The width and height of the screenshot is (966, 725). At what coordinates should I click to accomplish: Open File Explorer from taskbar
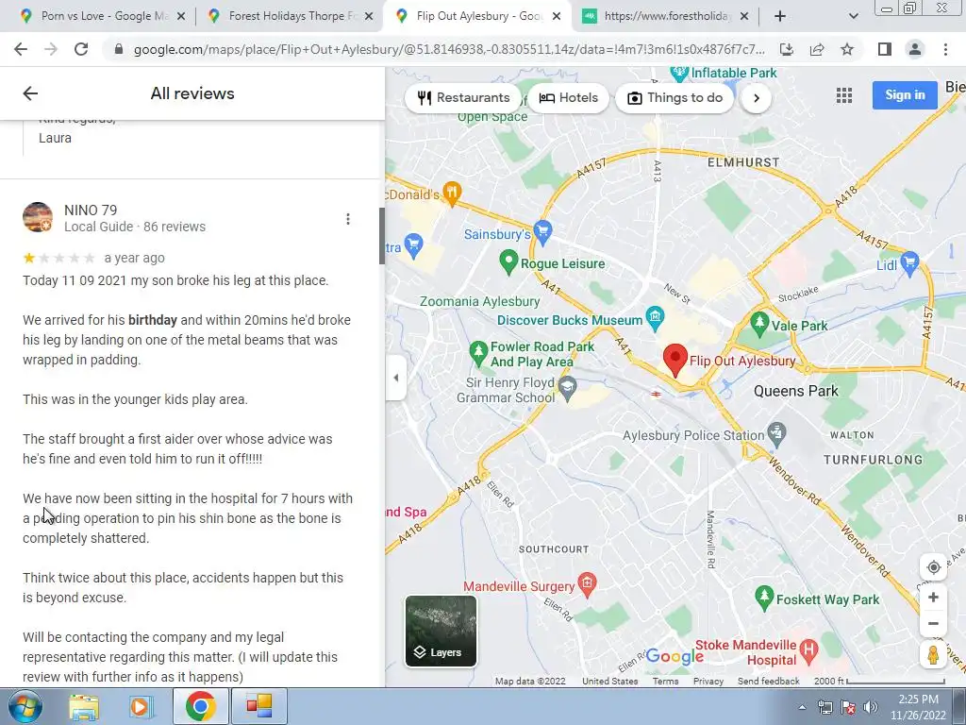pyautogui.click(x=84, y=707)
